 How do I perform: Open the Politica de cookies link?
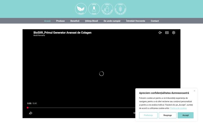(x=178, y=108)
